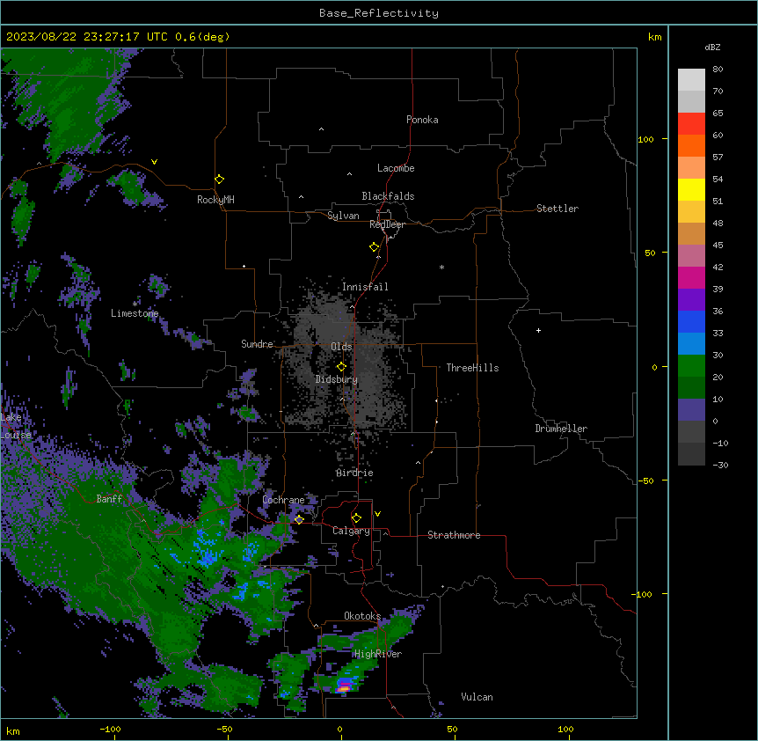
Task: Click the HighRiver town label
Action: [378, 654]
